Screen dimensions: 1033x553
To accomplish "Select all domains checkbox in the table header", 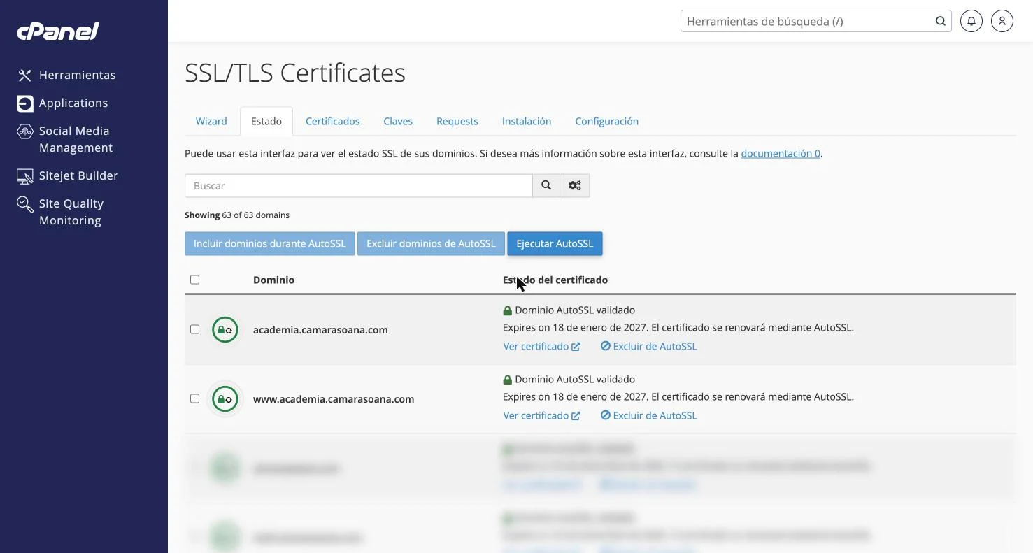I will (195, 280).
